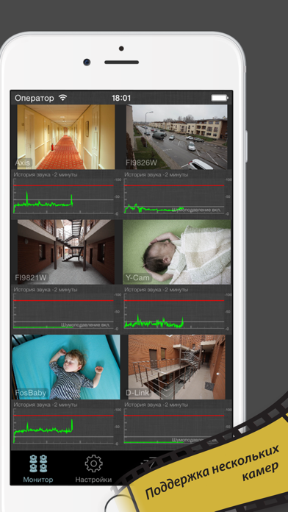This screenshot has width=288, height=512.
Task: Tap the Настройки gear icon
Action: click(93, 463)
